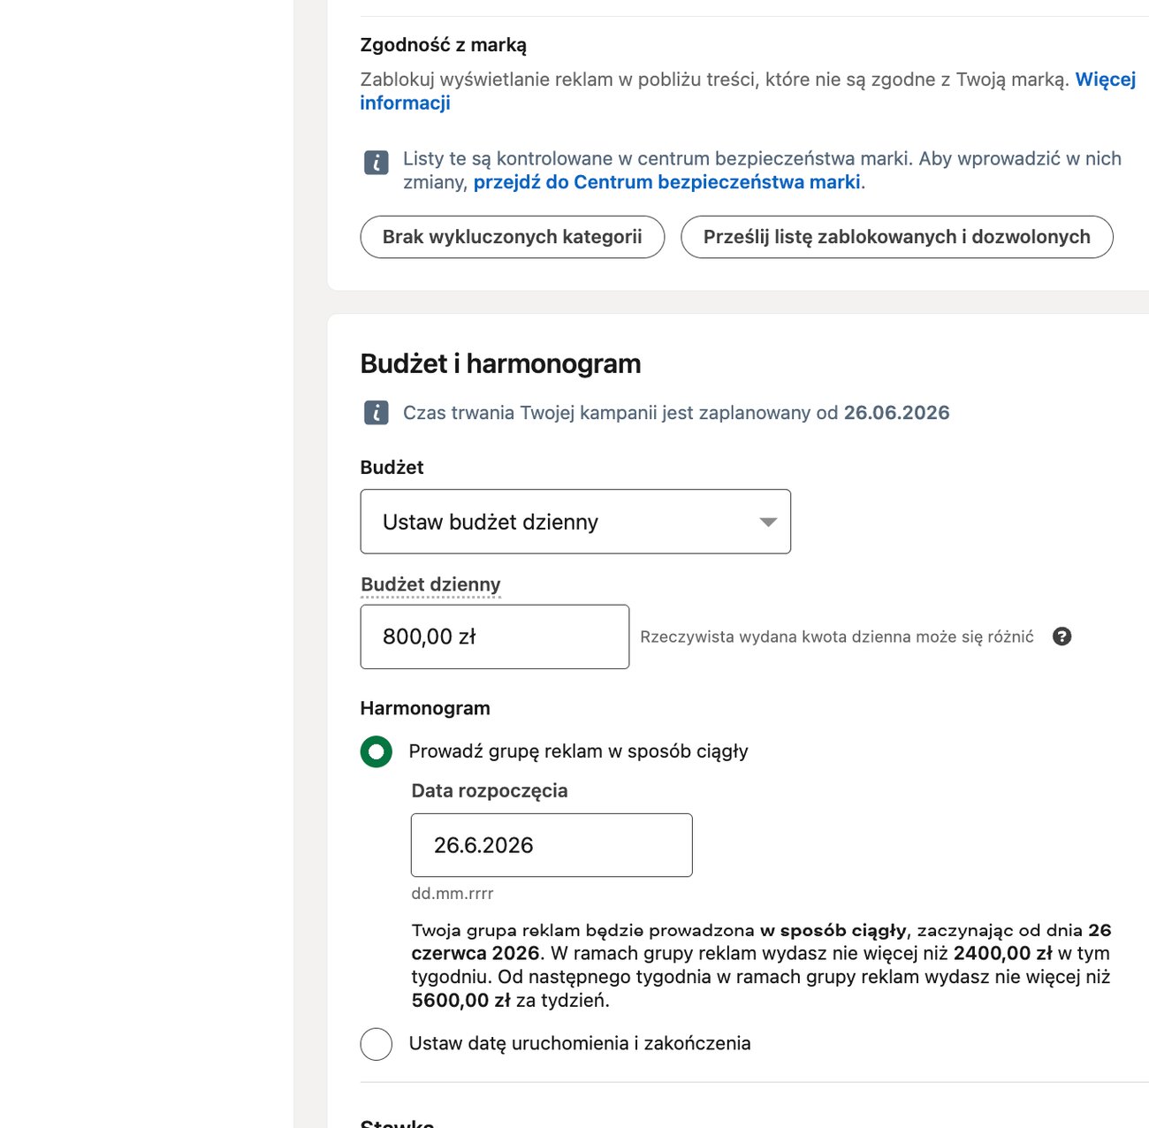
Task: Click the start date field showing 26.6.2026
Action: click(552, 845)
